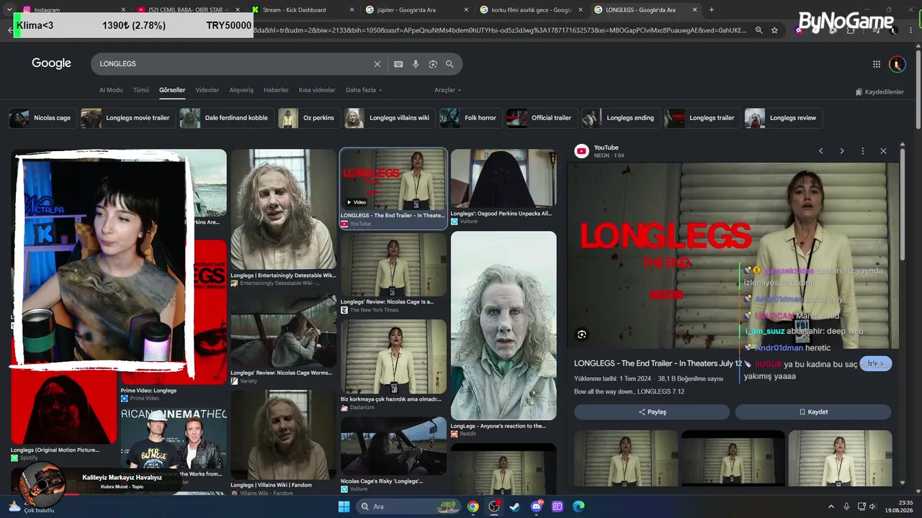Show previous image in the preview panel
922x518 pixels.
click(820, 151)
